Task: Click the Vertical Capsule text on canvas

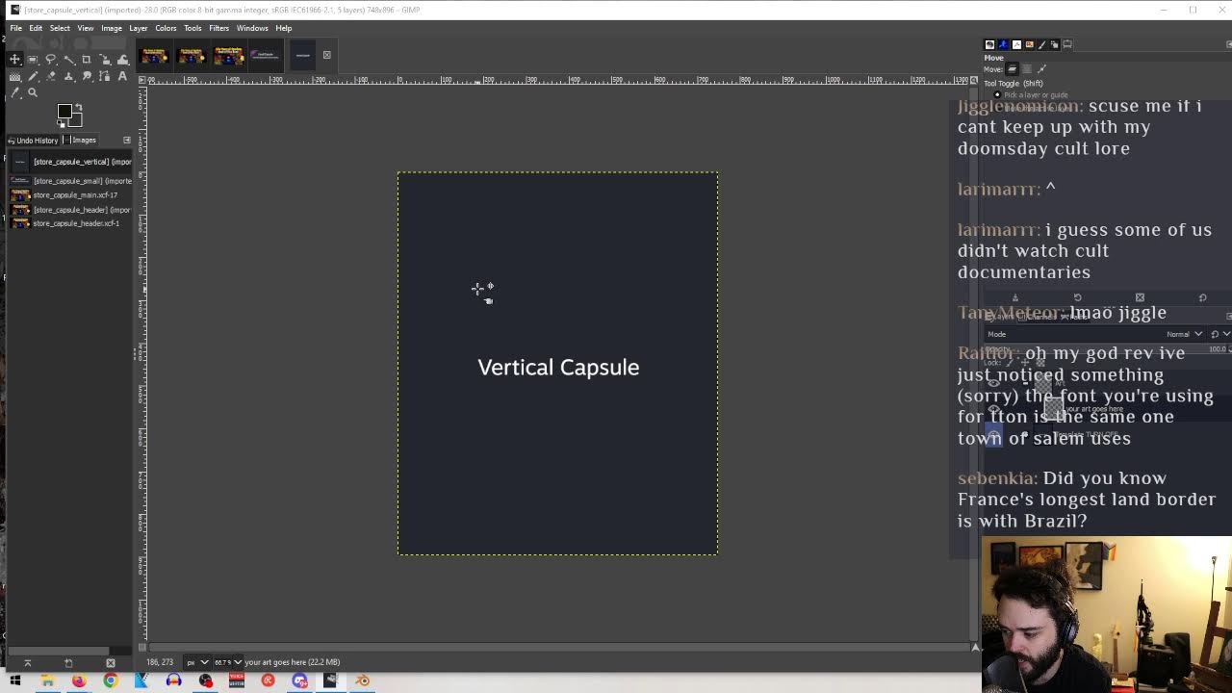Action: pos(558,368)
